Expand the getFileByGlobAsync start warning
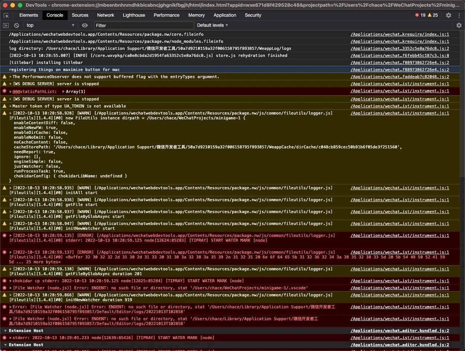Screen dimensions: 465x351 click(x=11, y=212)
